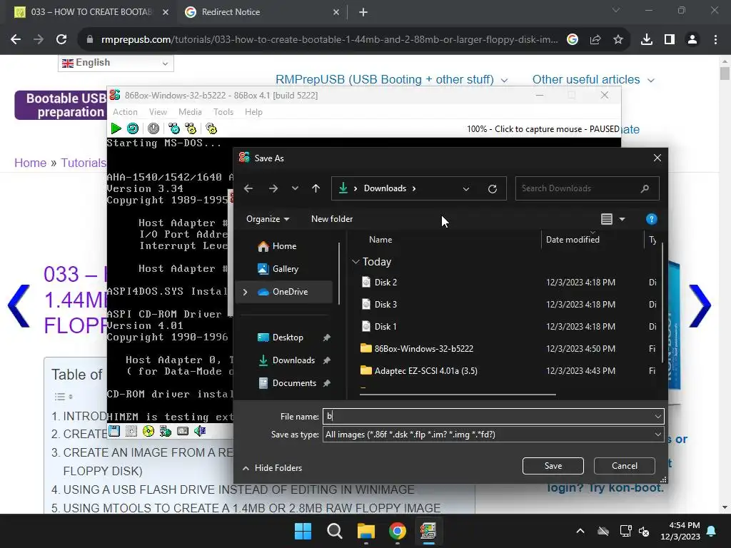This screenshot has width=731, height=548.
Task: Open 86Box Tools menu
Action: point(223,112)
